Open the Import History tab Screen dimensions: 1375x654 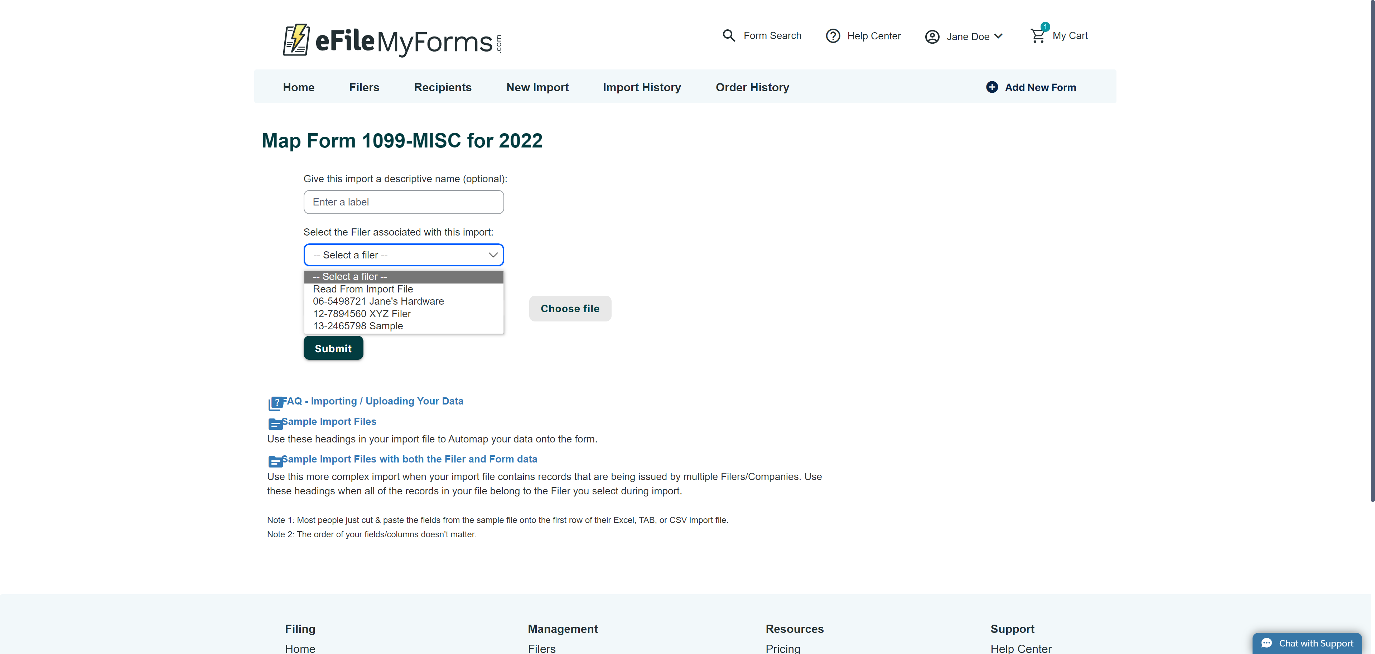point(642,87)
